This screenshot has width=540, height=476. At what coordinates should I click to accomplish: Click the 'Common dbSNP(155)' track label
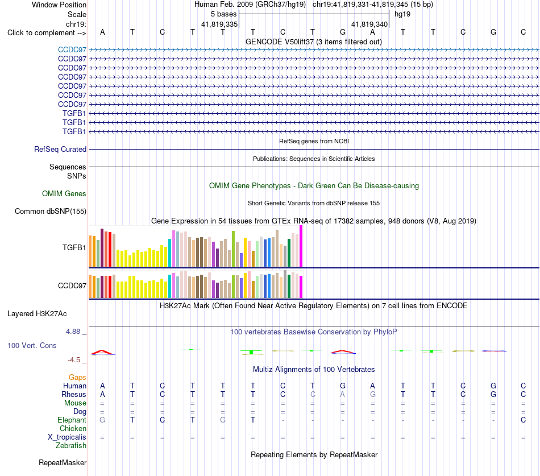click(x=51, y=212)
